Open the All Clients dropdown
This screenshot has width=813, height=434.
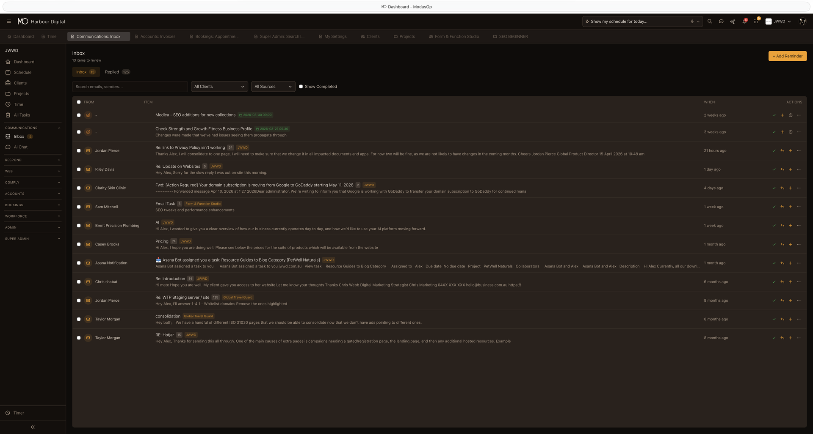(x=219, y=86)
